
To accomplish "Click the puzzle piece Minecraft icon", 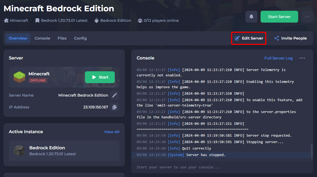I will click(x=6, y=20).
